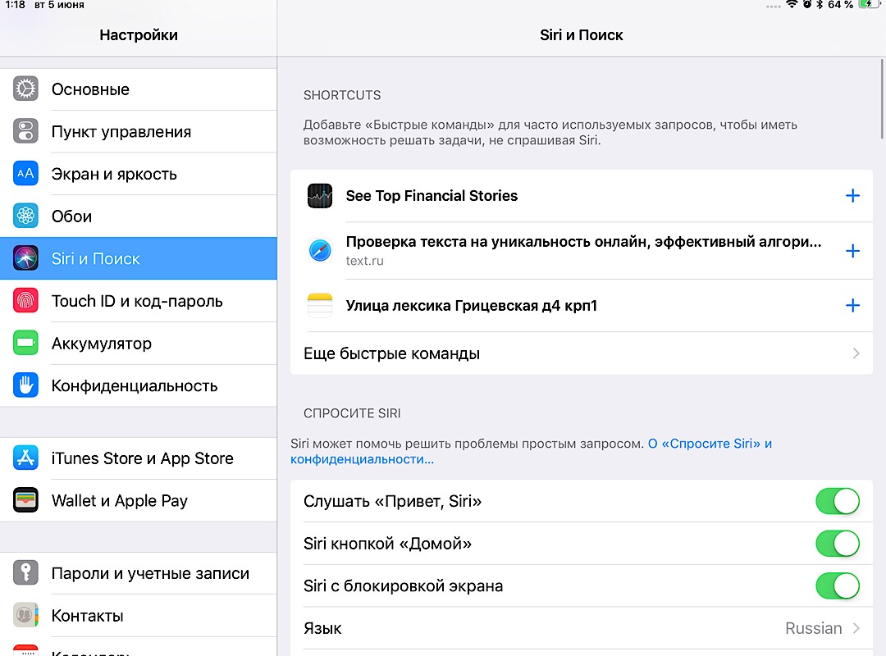Open Контакты settings in sidebar
The height and width of the screenshot is (656, 886).
click(88, 616)
